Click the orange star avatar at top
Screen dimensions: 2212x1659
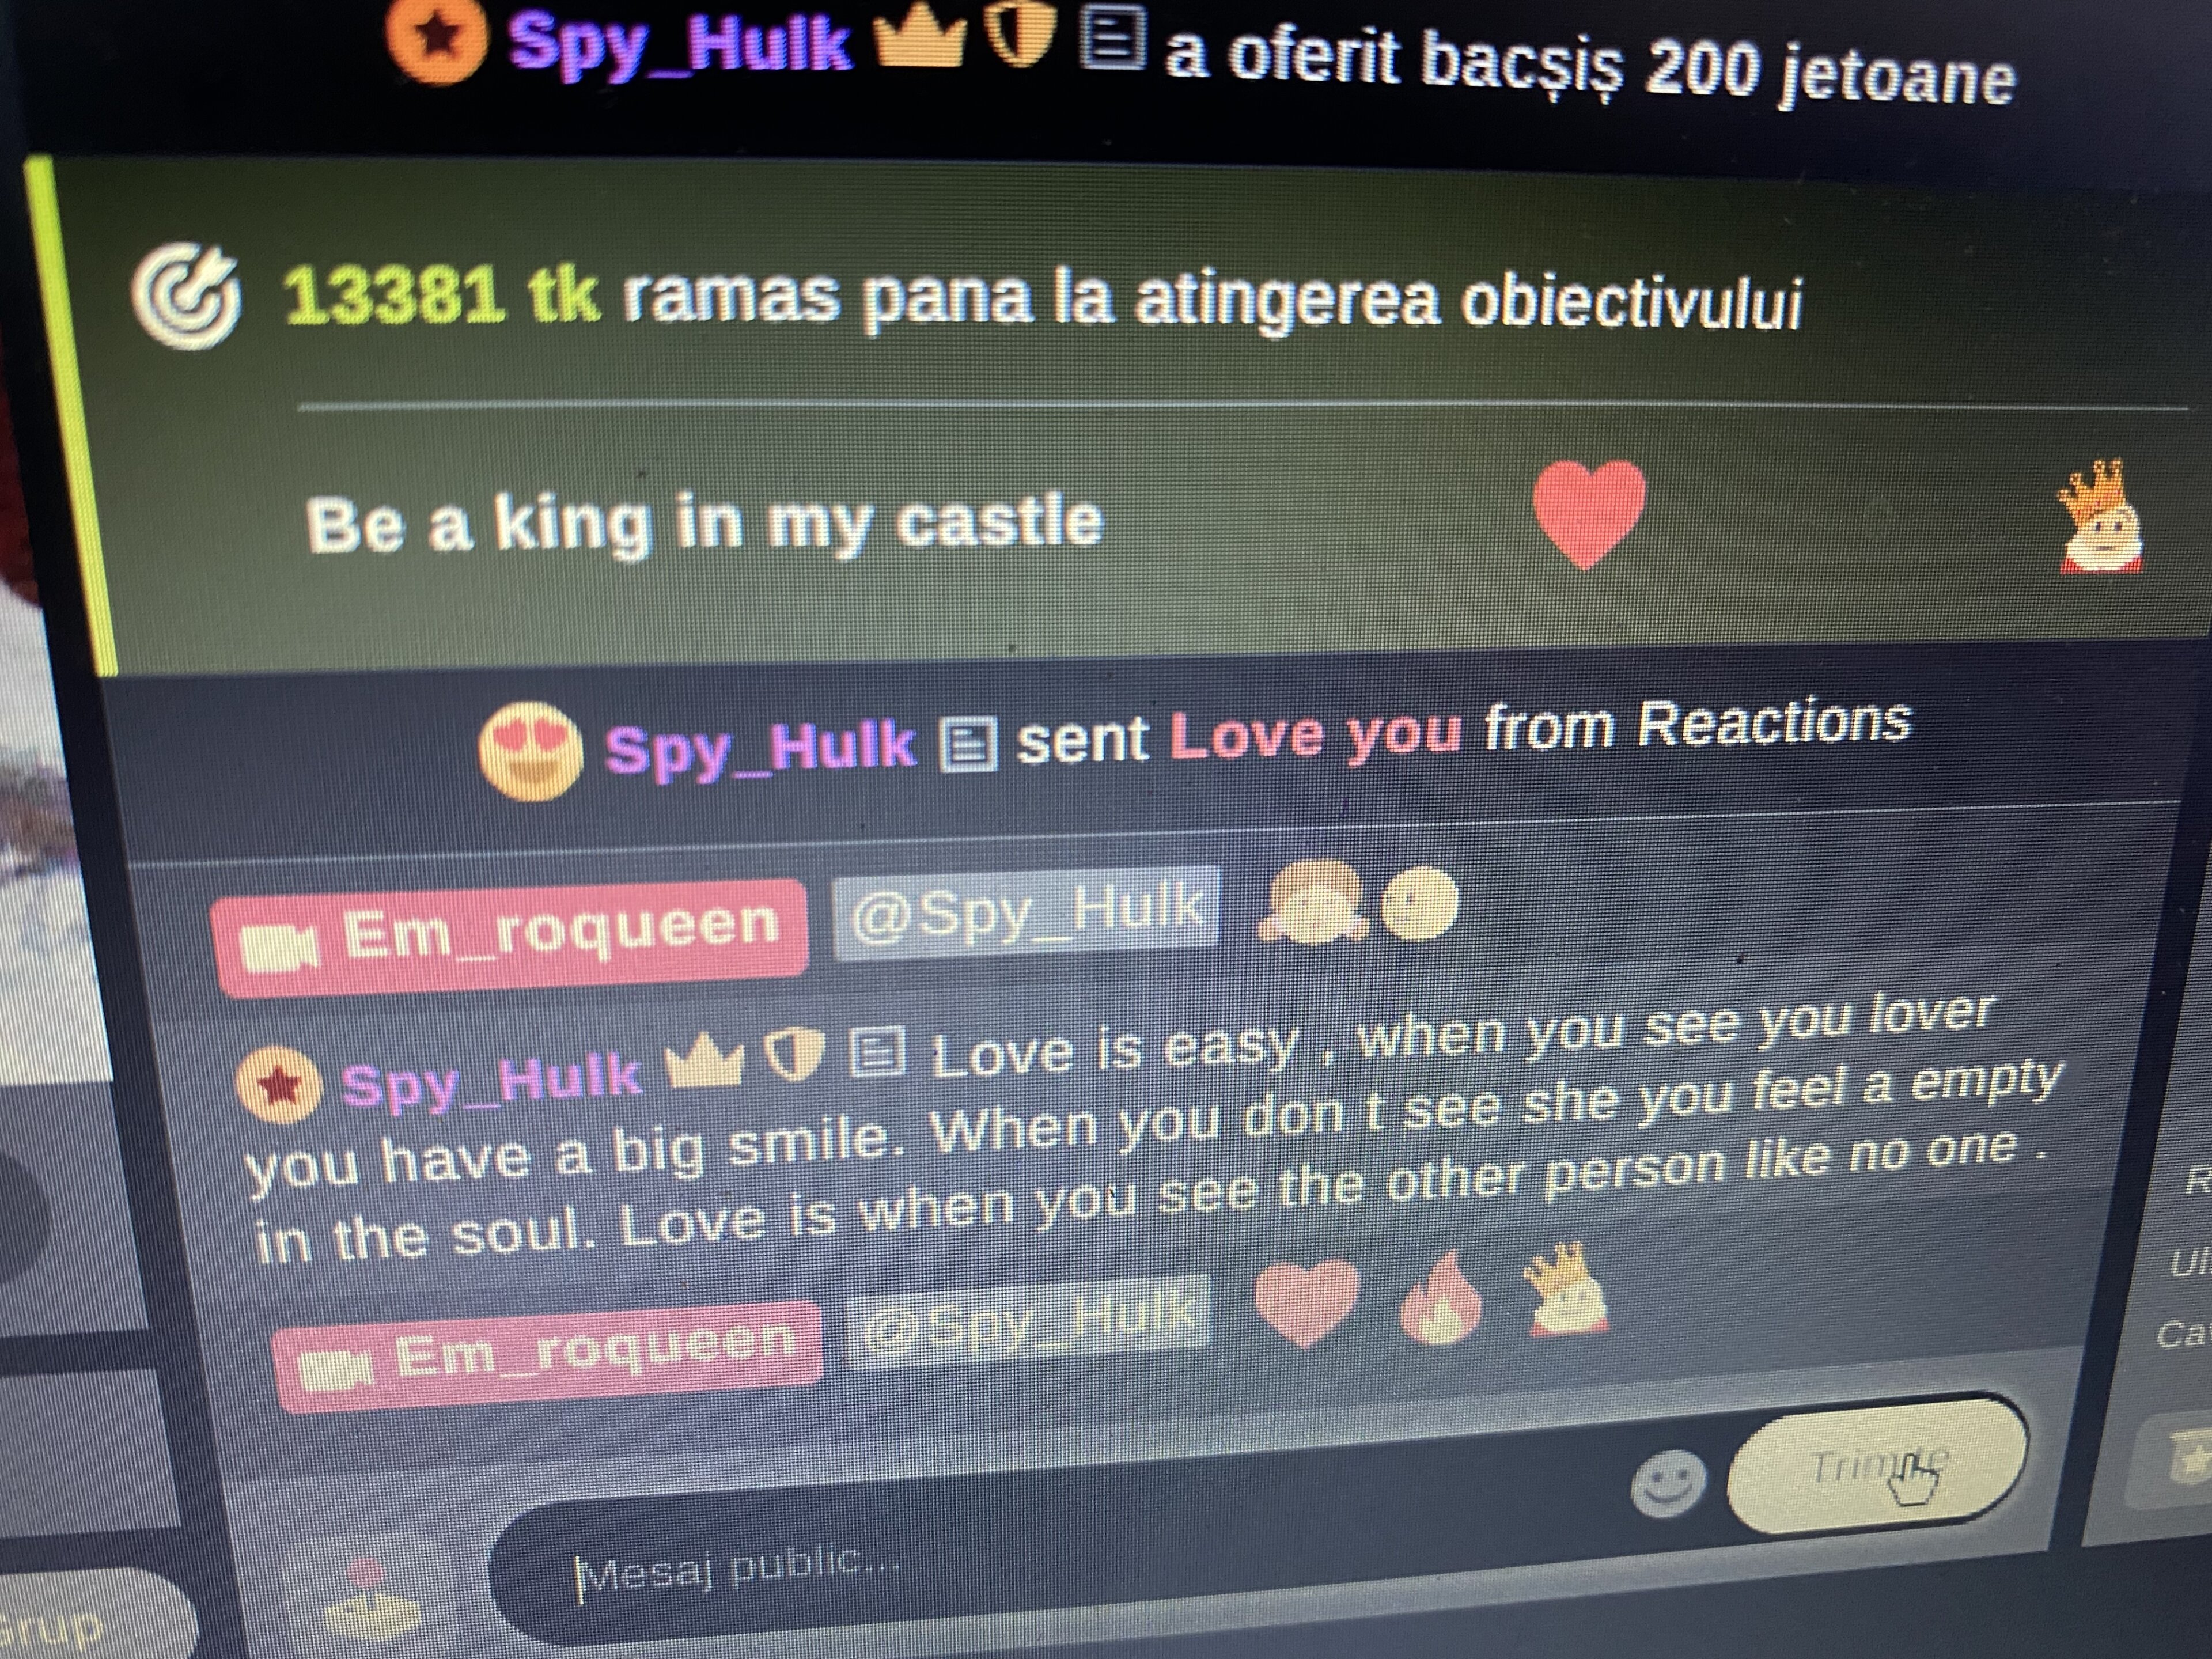pyautogui.click(x=437, y=37)
